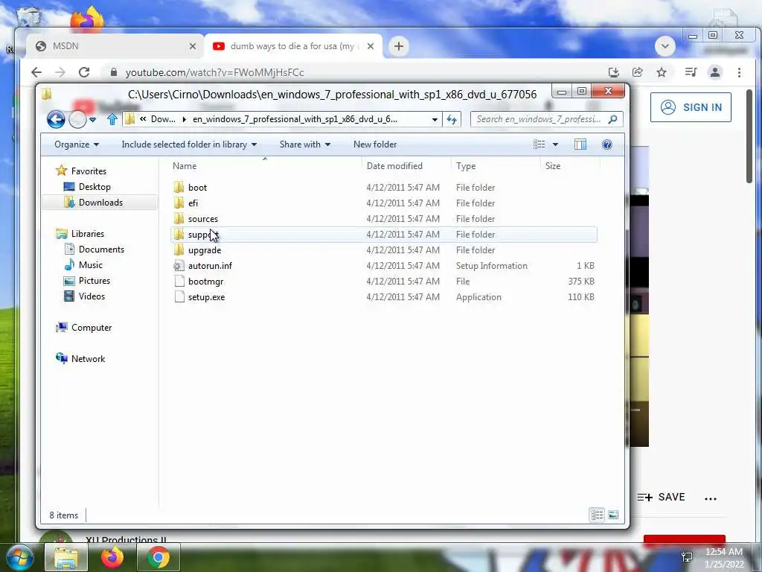Click the taskbar clock
762x572 pixels.
[x=724, y=558]
